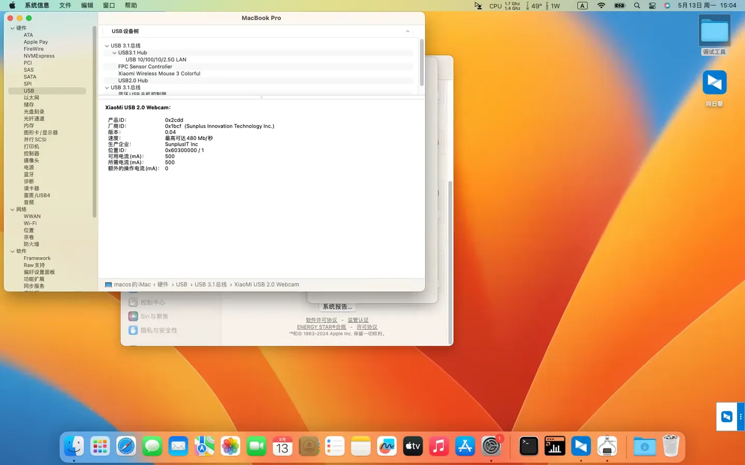Click the battery status icon

click(619, 5)
